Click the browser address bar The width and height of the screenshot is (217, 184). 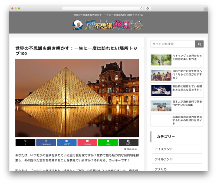(102, 9)
